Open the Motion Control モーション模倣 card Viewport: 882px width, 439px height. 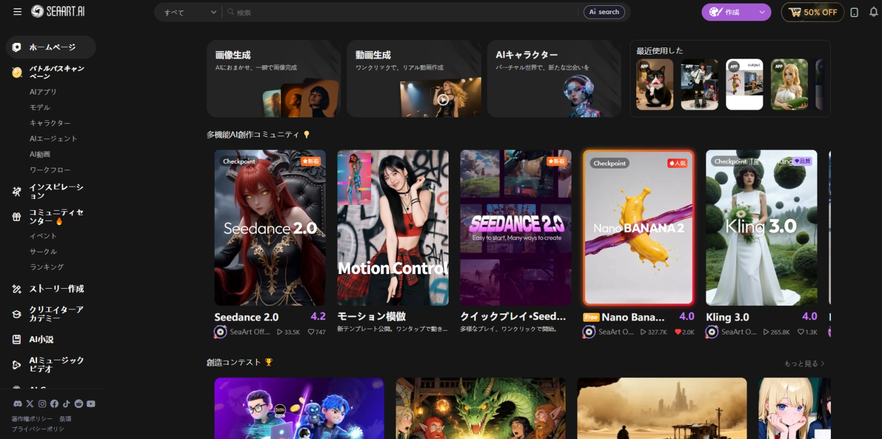(393, 228)
